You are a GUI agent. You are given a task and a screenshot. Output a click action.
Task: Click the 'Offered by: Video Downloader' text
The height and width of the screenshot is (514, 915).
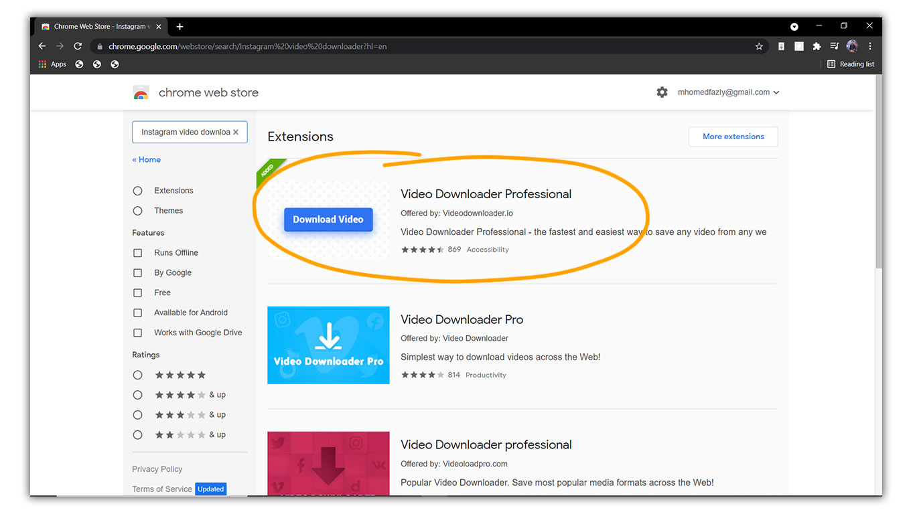pyautogui.click(x=455, y=339)
